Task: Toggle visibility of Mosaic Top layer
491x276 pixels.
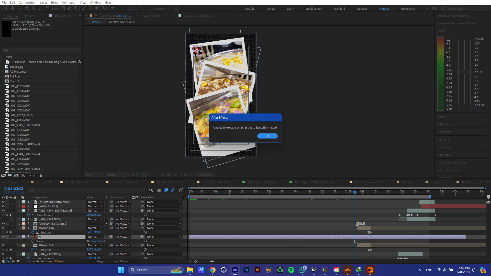Action: pos(3,228)
